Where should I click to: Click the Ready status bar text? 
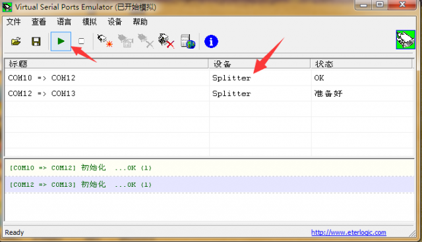(x=15, y=232)
